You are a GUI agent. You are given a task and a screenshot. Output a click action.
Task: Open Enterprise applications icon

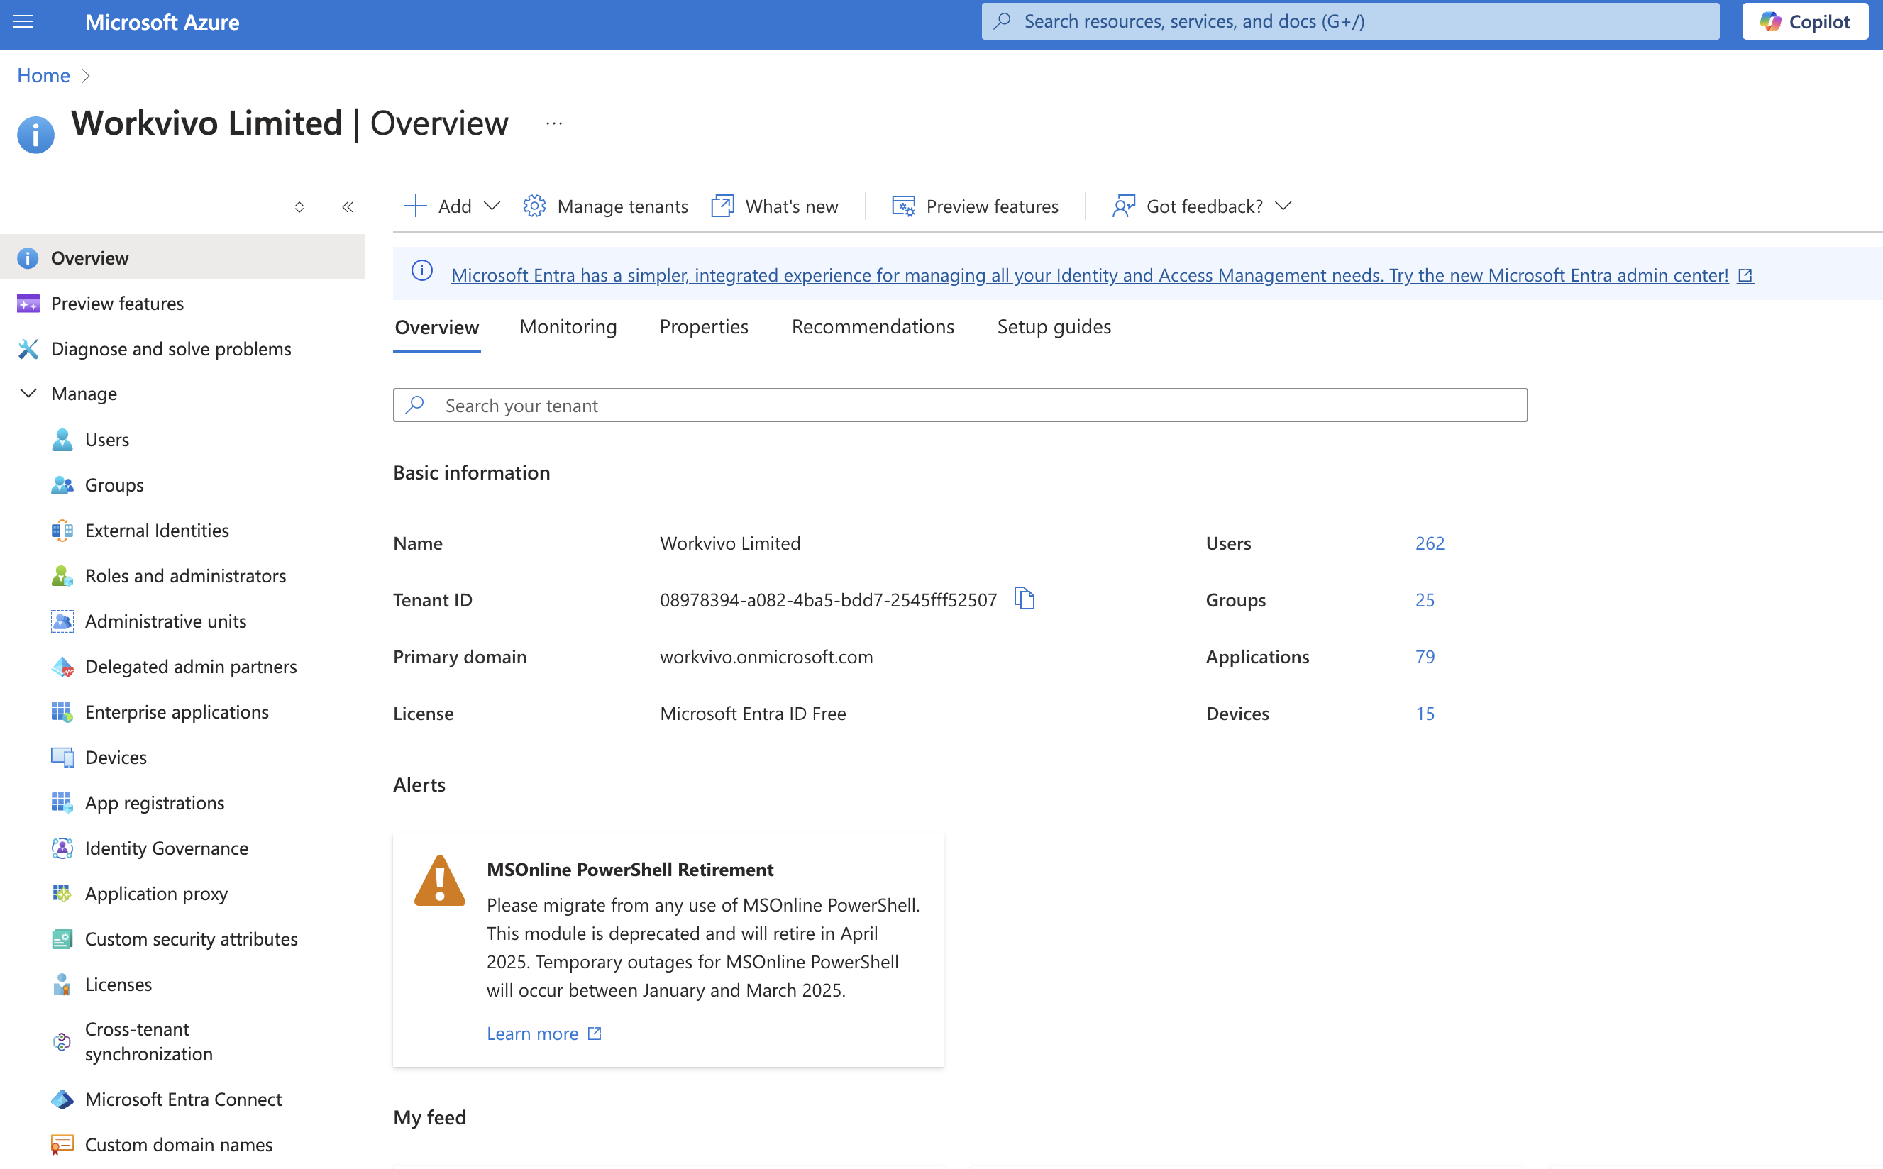tap(62, 712)
